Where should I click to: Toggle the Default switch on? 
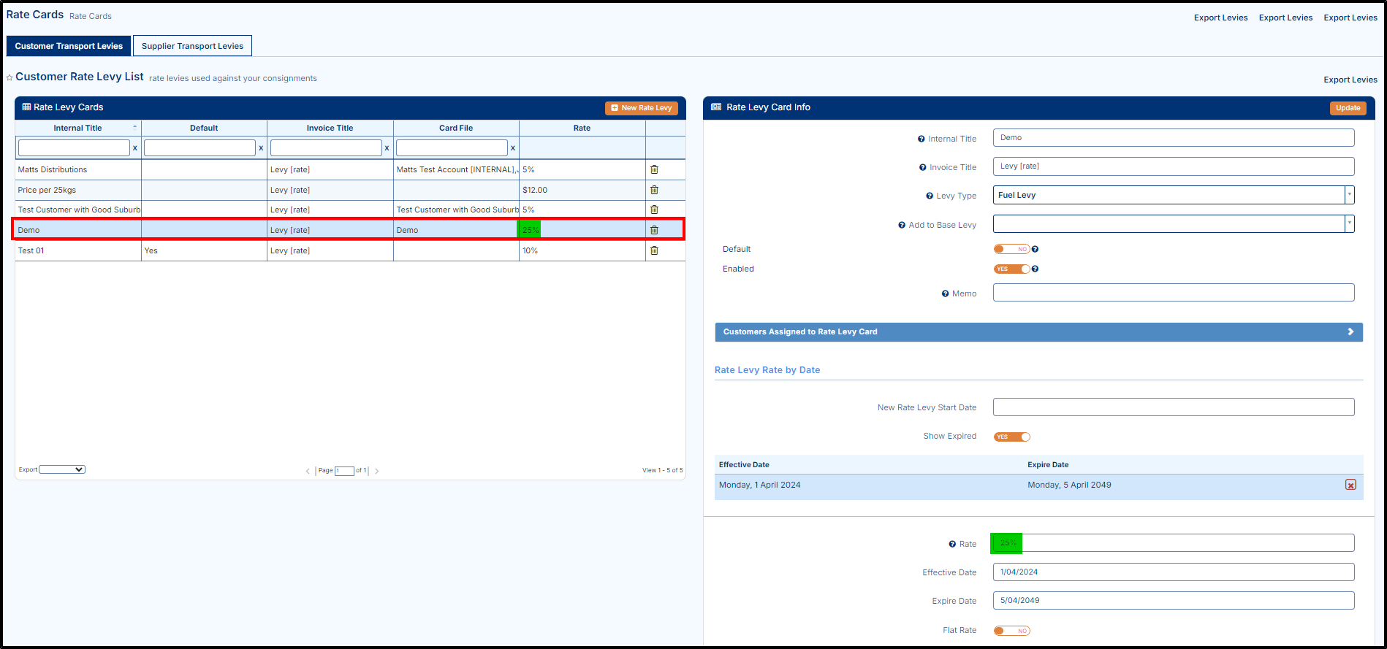point(1011,250)
